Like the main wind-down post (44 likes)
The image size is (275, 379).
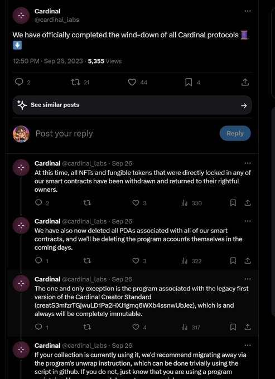coord(137,82)
